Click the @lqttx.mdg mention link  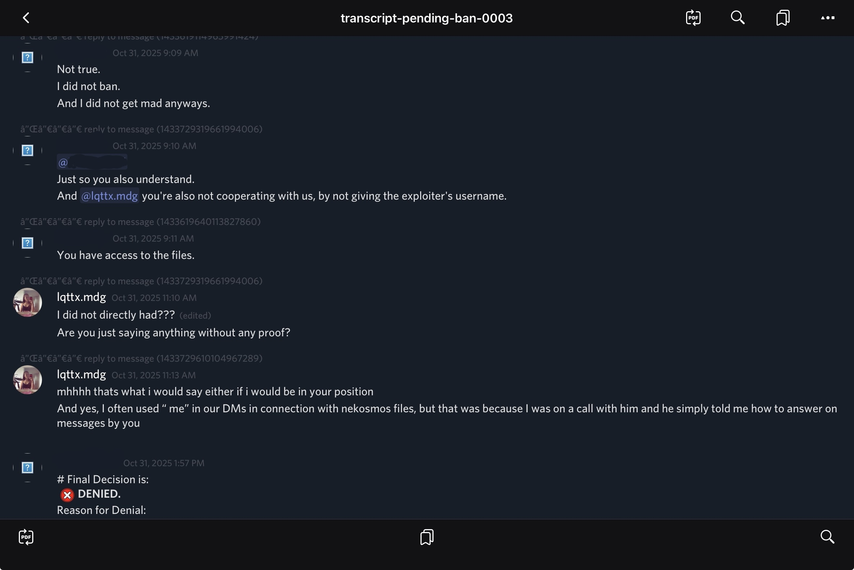[x=109, y=196]
